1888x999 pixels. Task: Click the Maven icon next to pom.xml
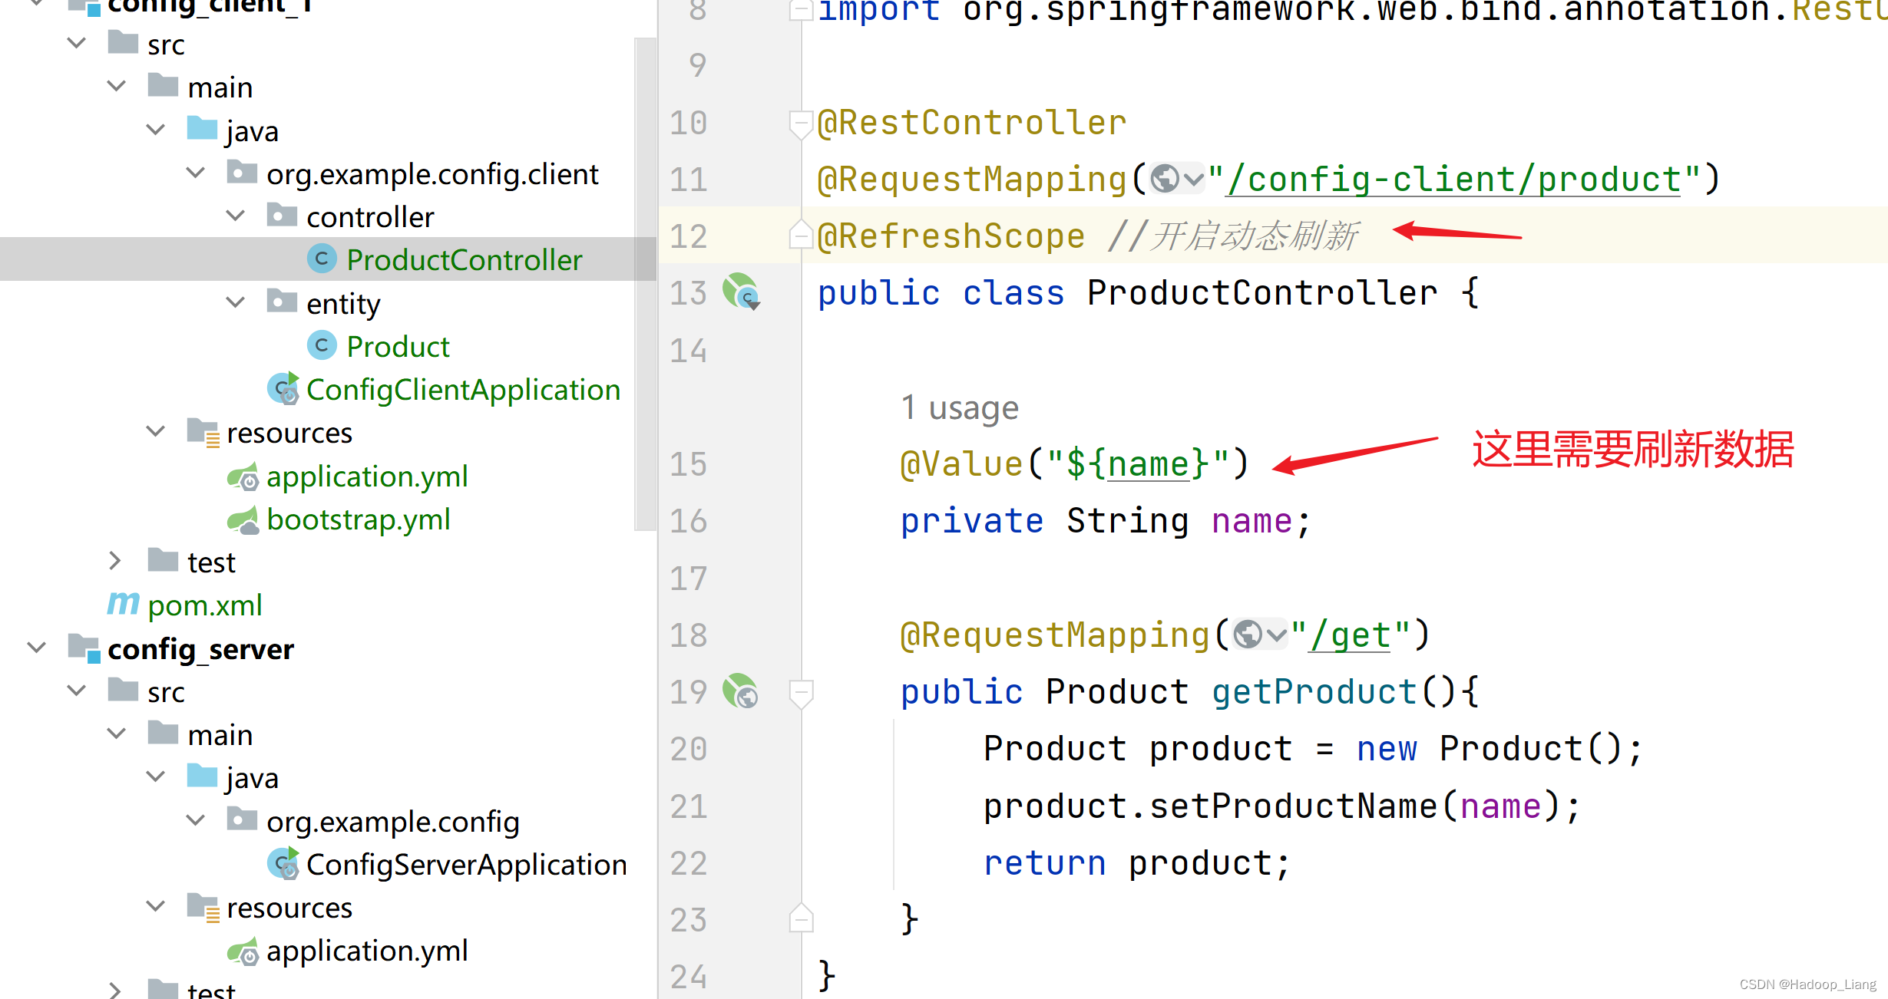click(x=123, y=604)
